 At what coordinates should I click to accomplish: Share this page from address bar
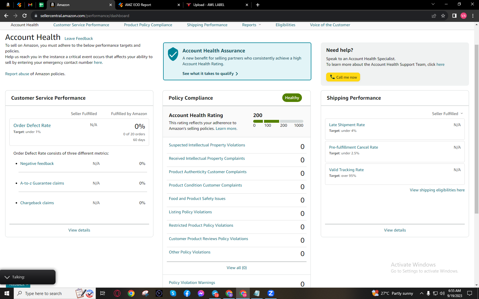pyautogui.click(x=434, y=16)
